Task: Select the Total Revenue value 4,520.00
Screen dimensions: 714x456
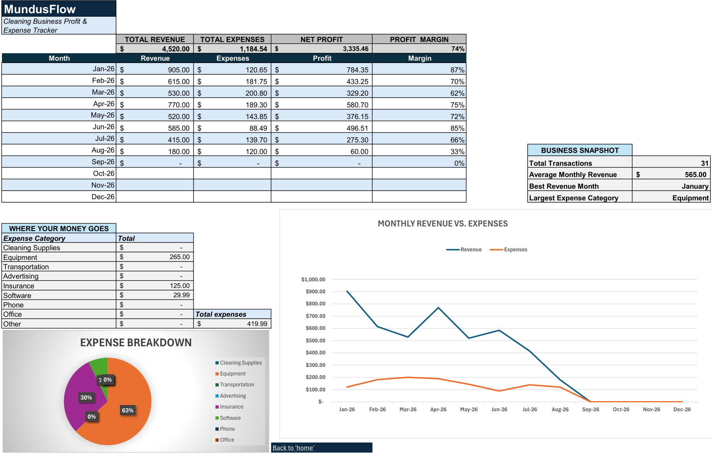Action: coord(155,49)
